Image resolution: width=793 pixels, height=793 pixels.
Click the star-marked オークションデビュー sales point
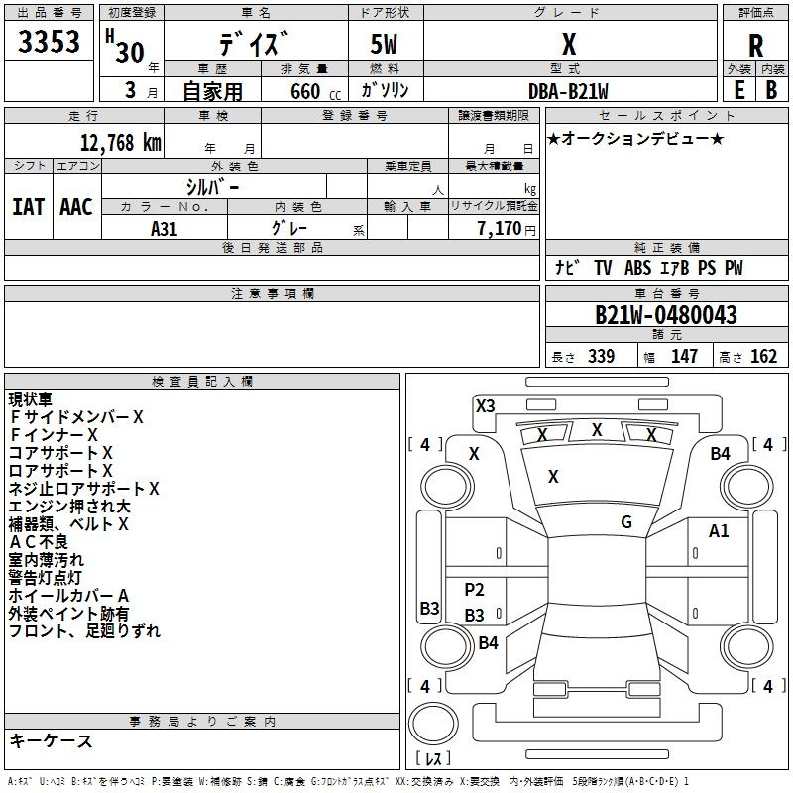[635, 138]
